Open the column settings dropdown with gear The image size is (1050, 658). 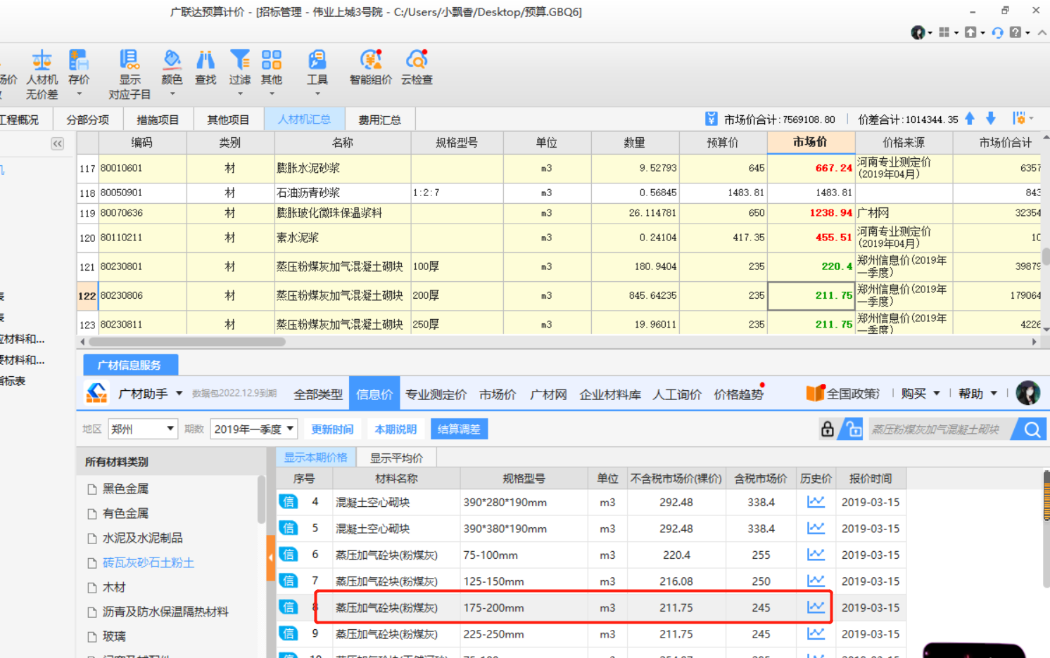click(1023, 119)
